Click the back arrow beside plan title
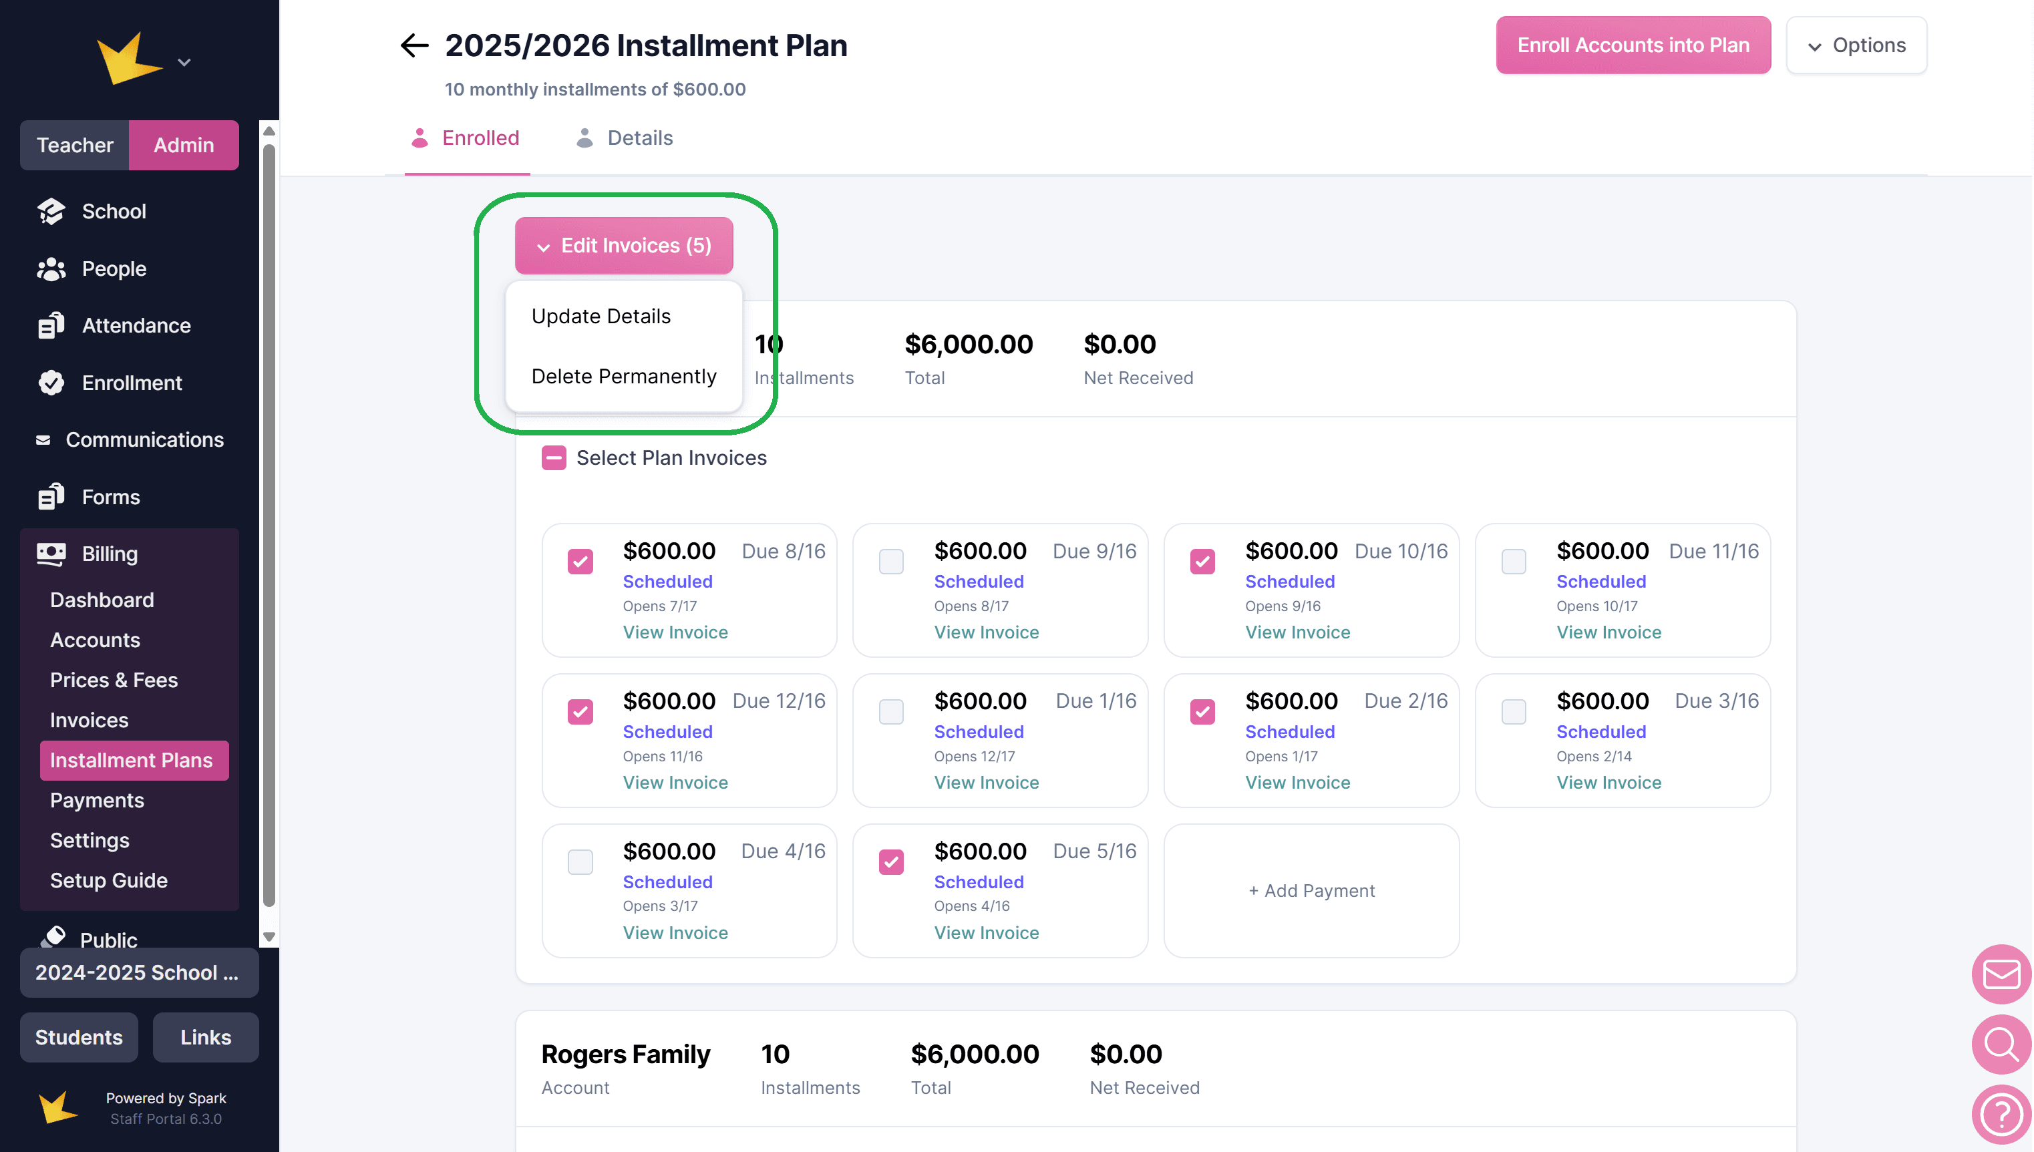The width and height of the screenshot is (2034, 1152). click(x=413, y=46)
